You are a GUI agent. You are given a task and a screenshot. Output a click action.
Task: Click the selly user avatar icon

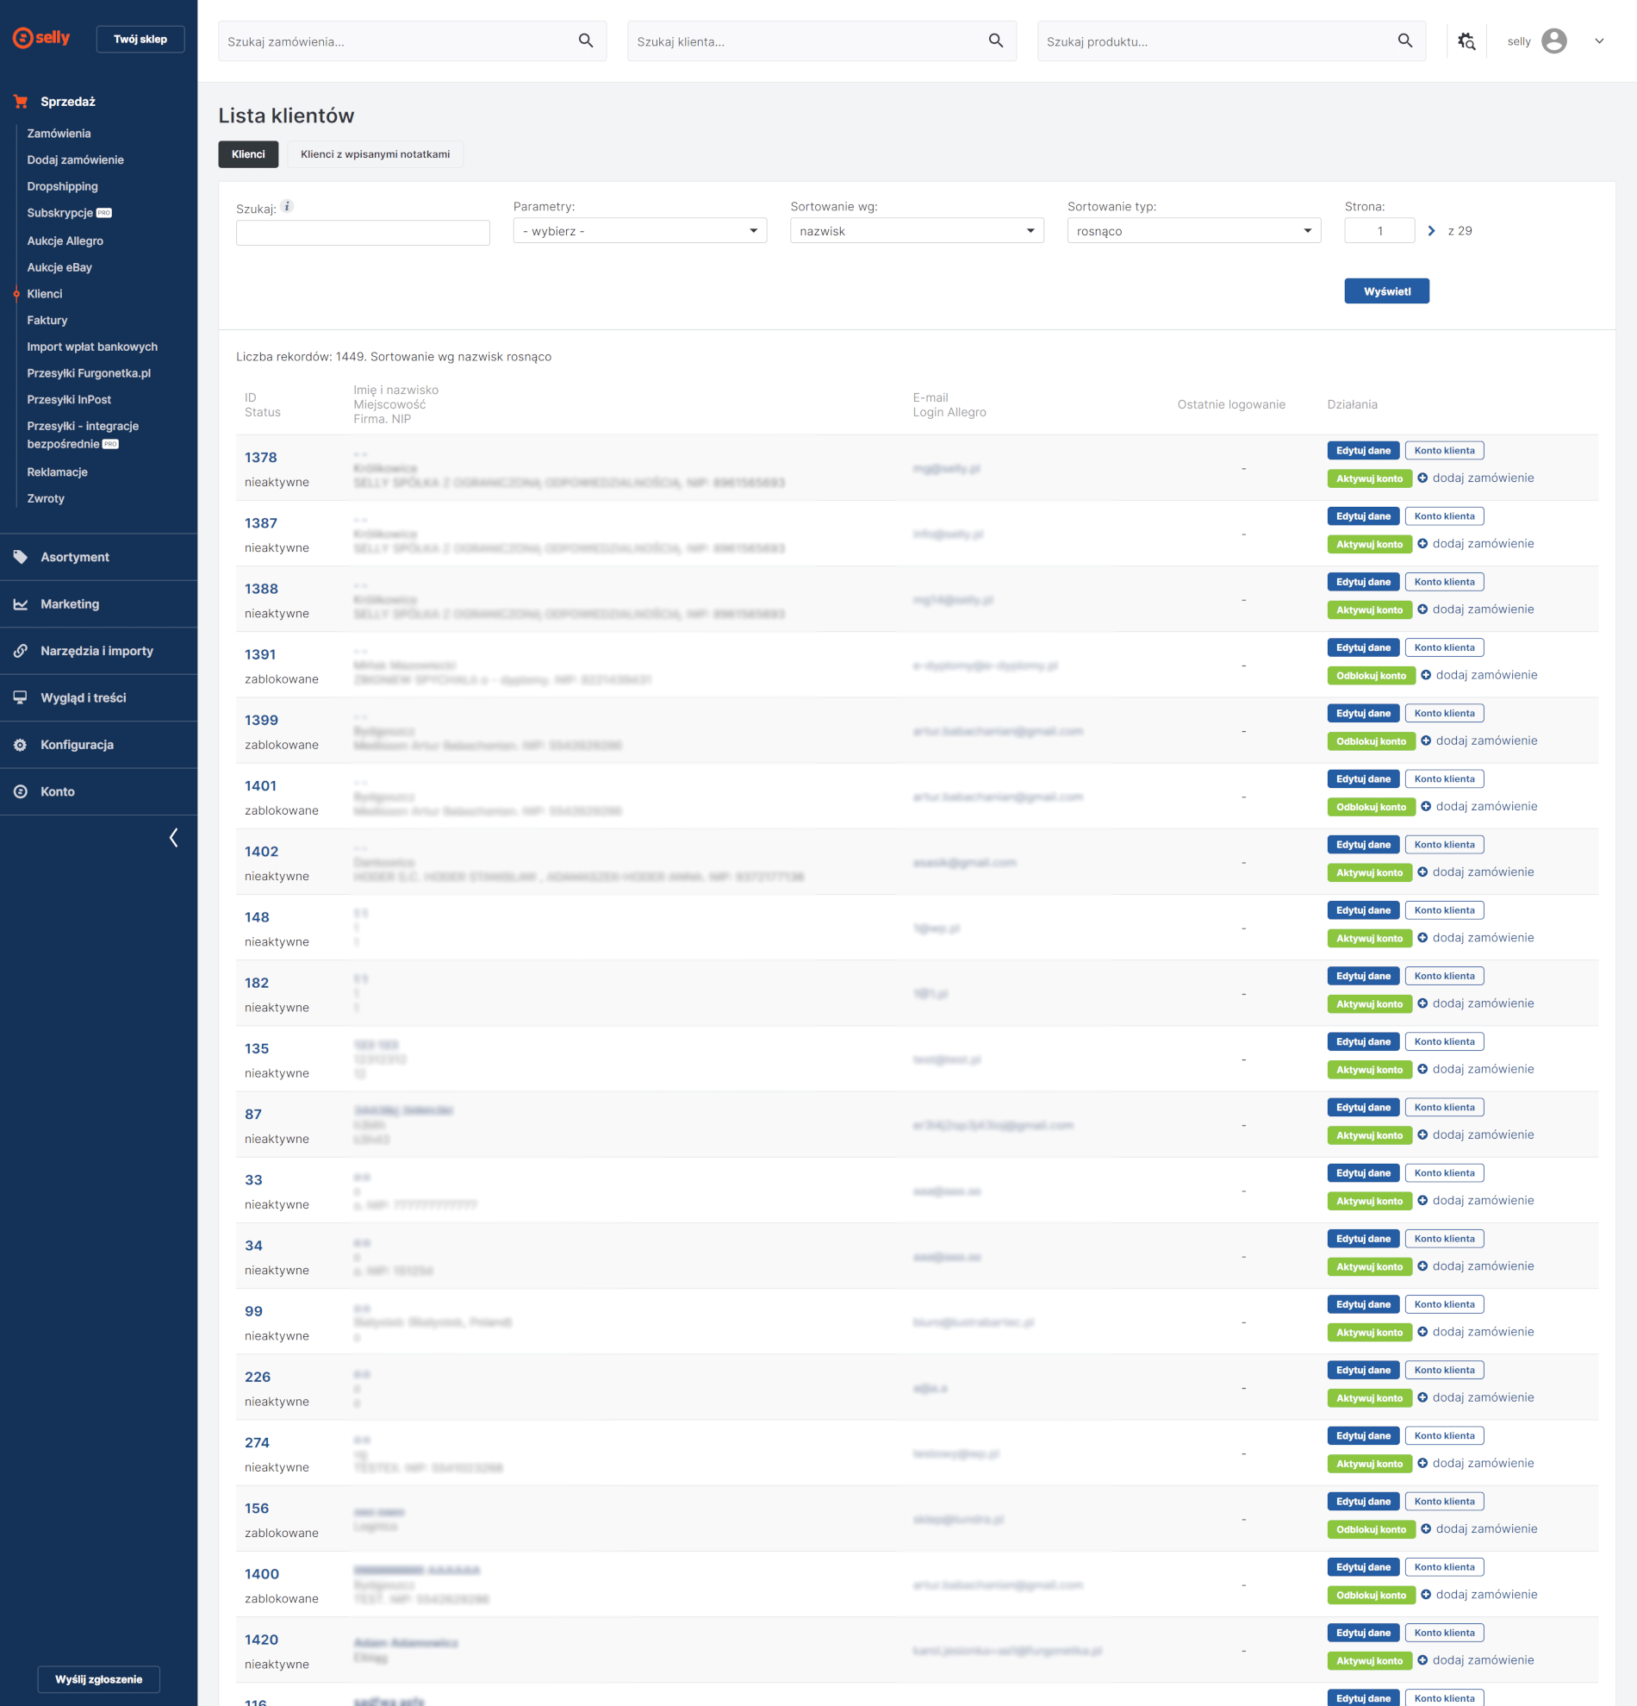[1553, 41]
